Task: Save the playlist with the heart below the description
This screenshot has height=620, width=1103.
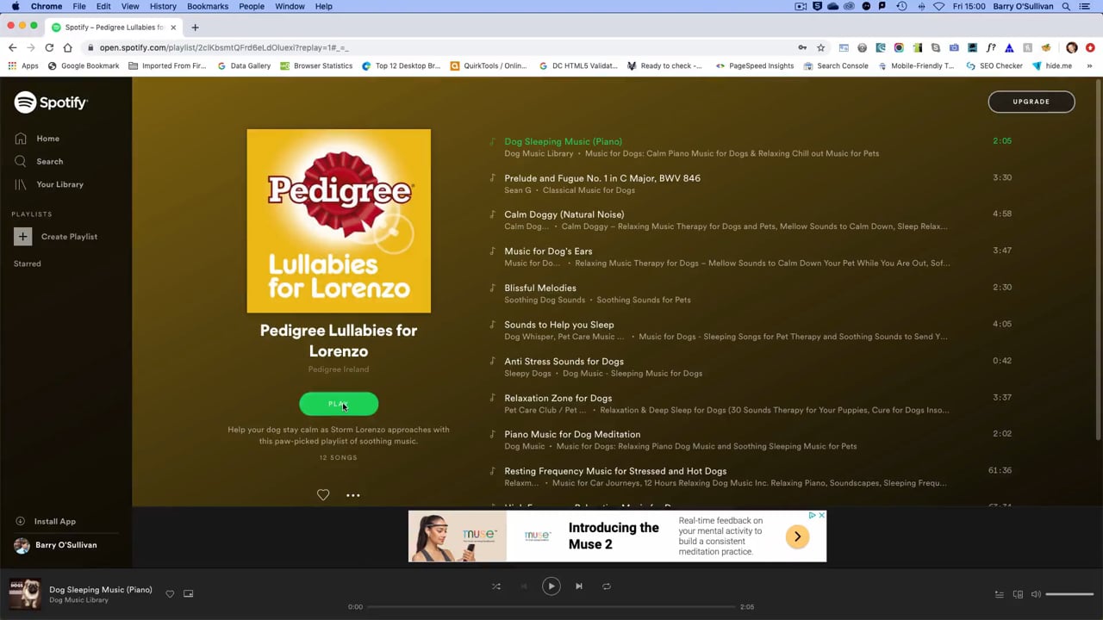Action: click(x=323, y=495)
